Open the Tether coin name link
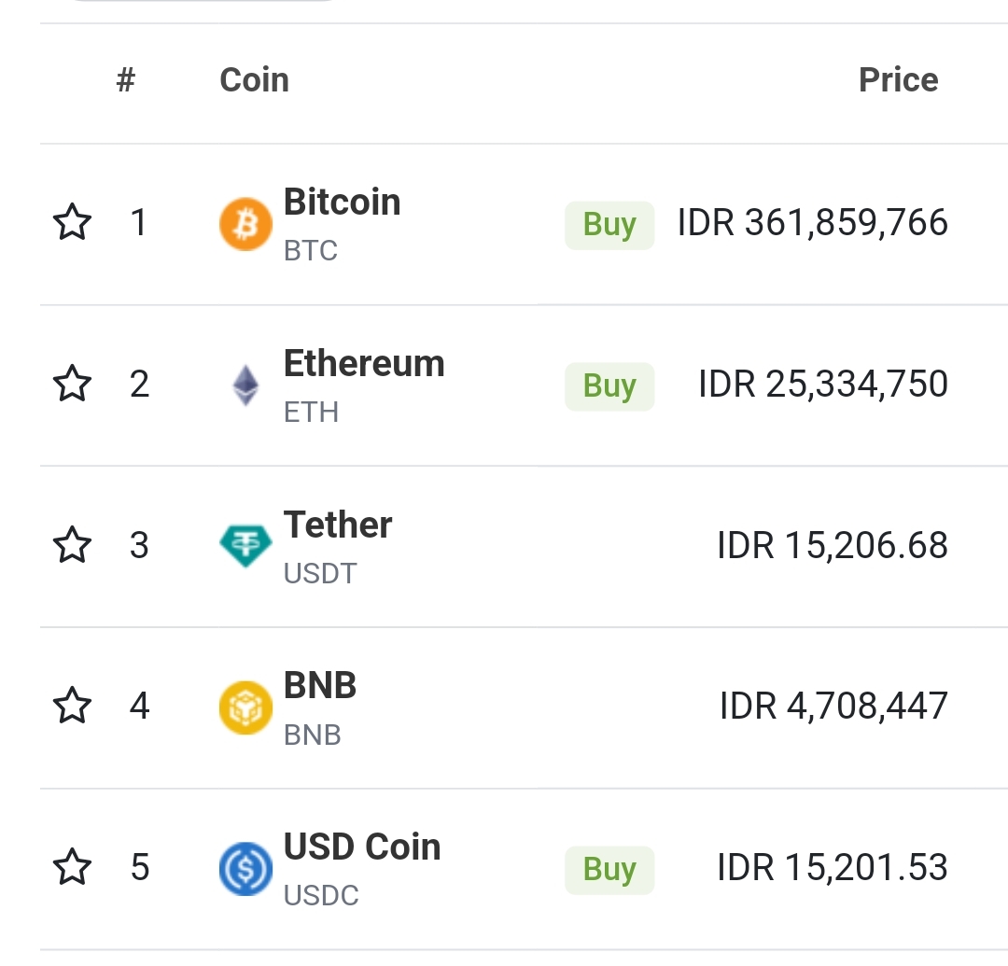 pos(338,525)
